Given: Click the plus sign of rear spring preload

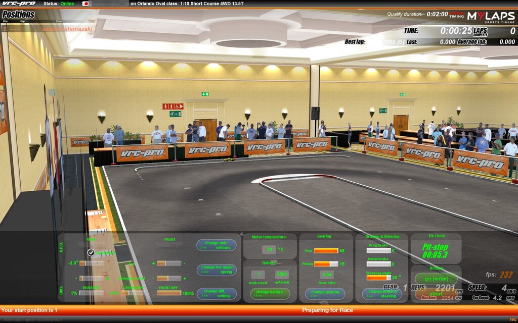Looking at the screenshot, I should (x=107, y=279).
